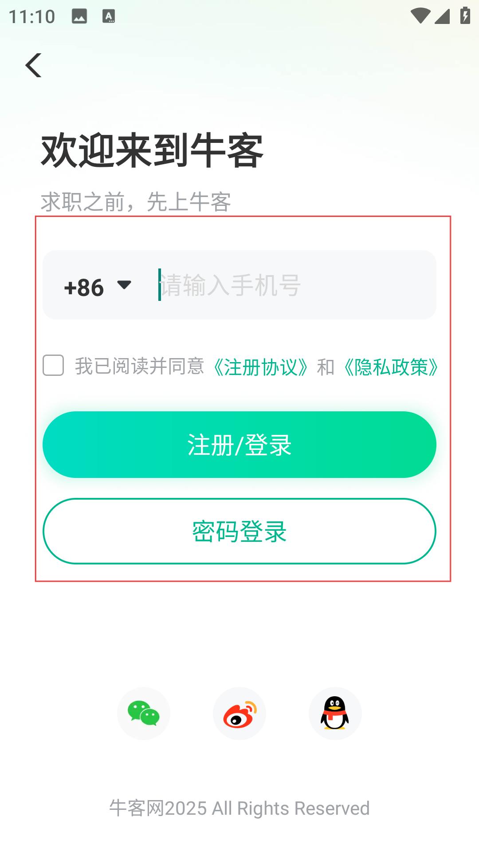This screenshot has width=479, height=852.
Task: Tap the picture icon in the status bar
Action: pos(79,16)
